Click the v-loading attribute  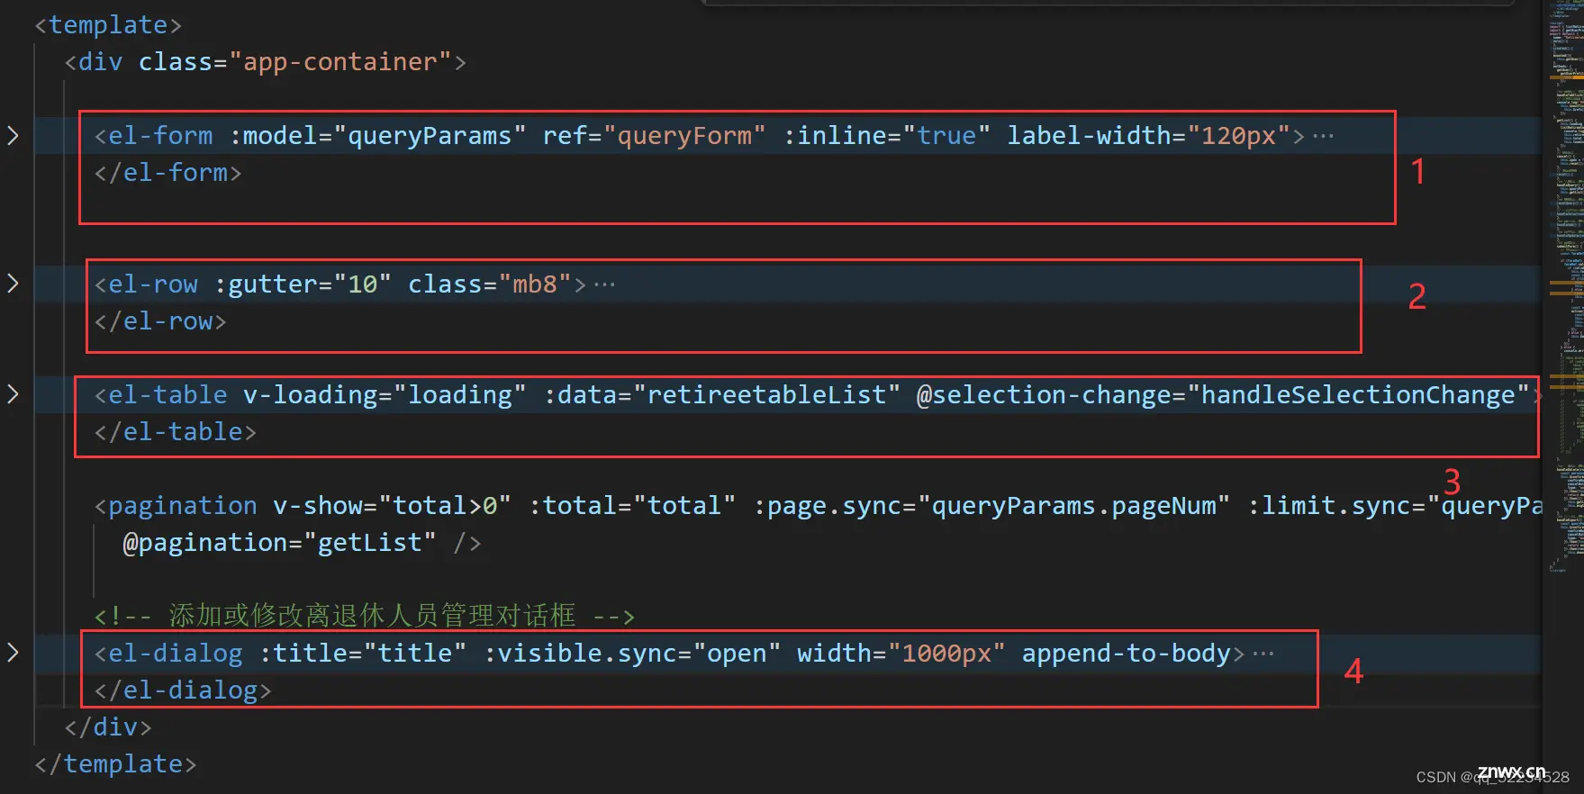(x=311, y=395)
